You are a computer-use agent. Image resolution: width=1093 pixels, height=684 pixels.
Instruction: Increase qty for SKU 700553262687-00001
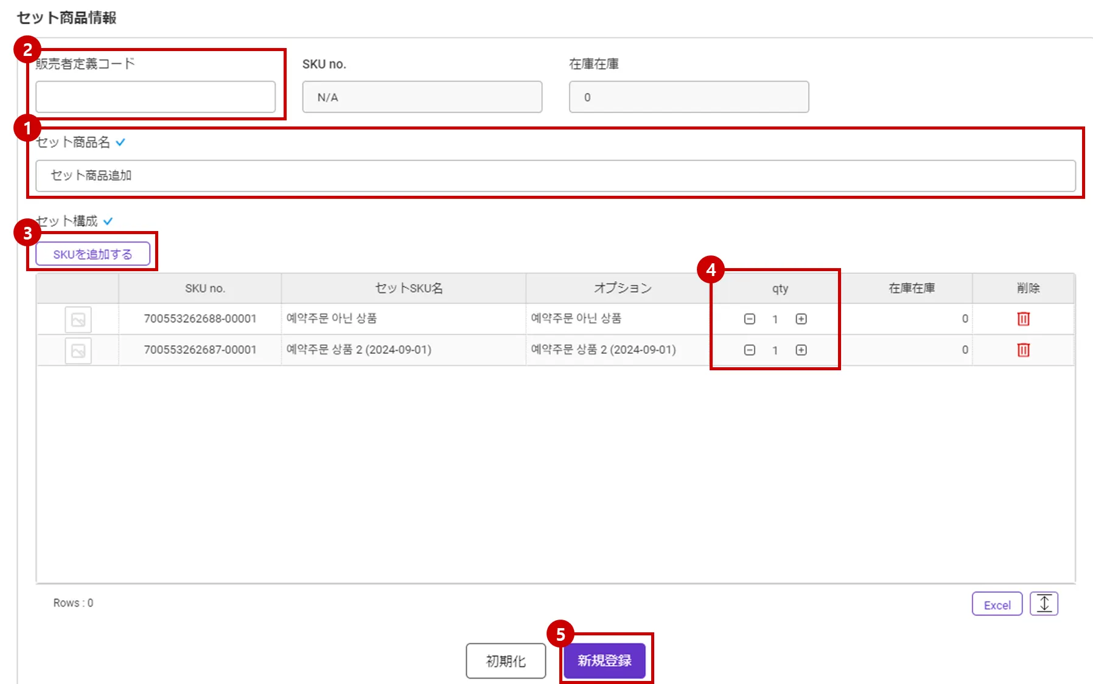click(801, 350)
